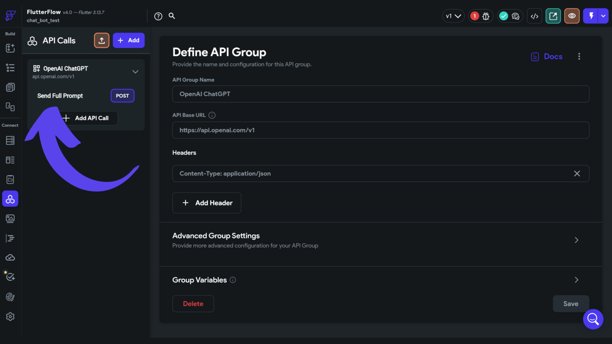The image size is (612, 344).
Task: Open the Tests sidebar icon with star
Action: (x=10, y=276)
